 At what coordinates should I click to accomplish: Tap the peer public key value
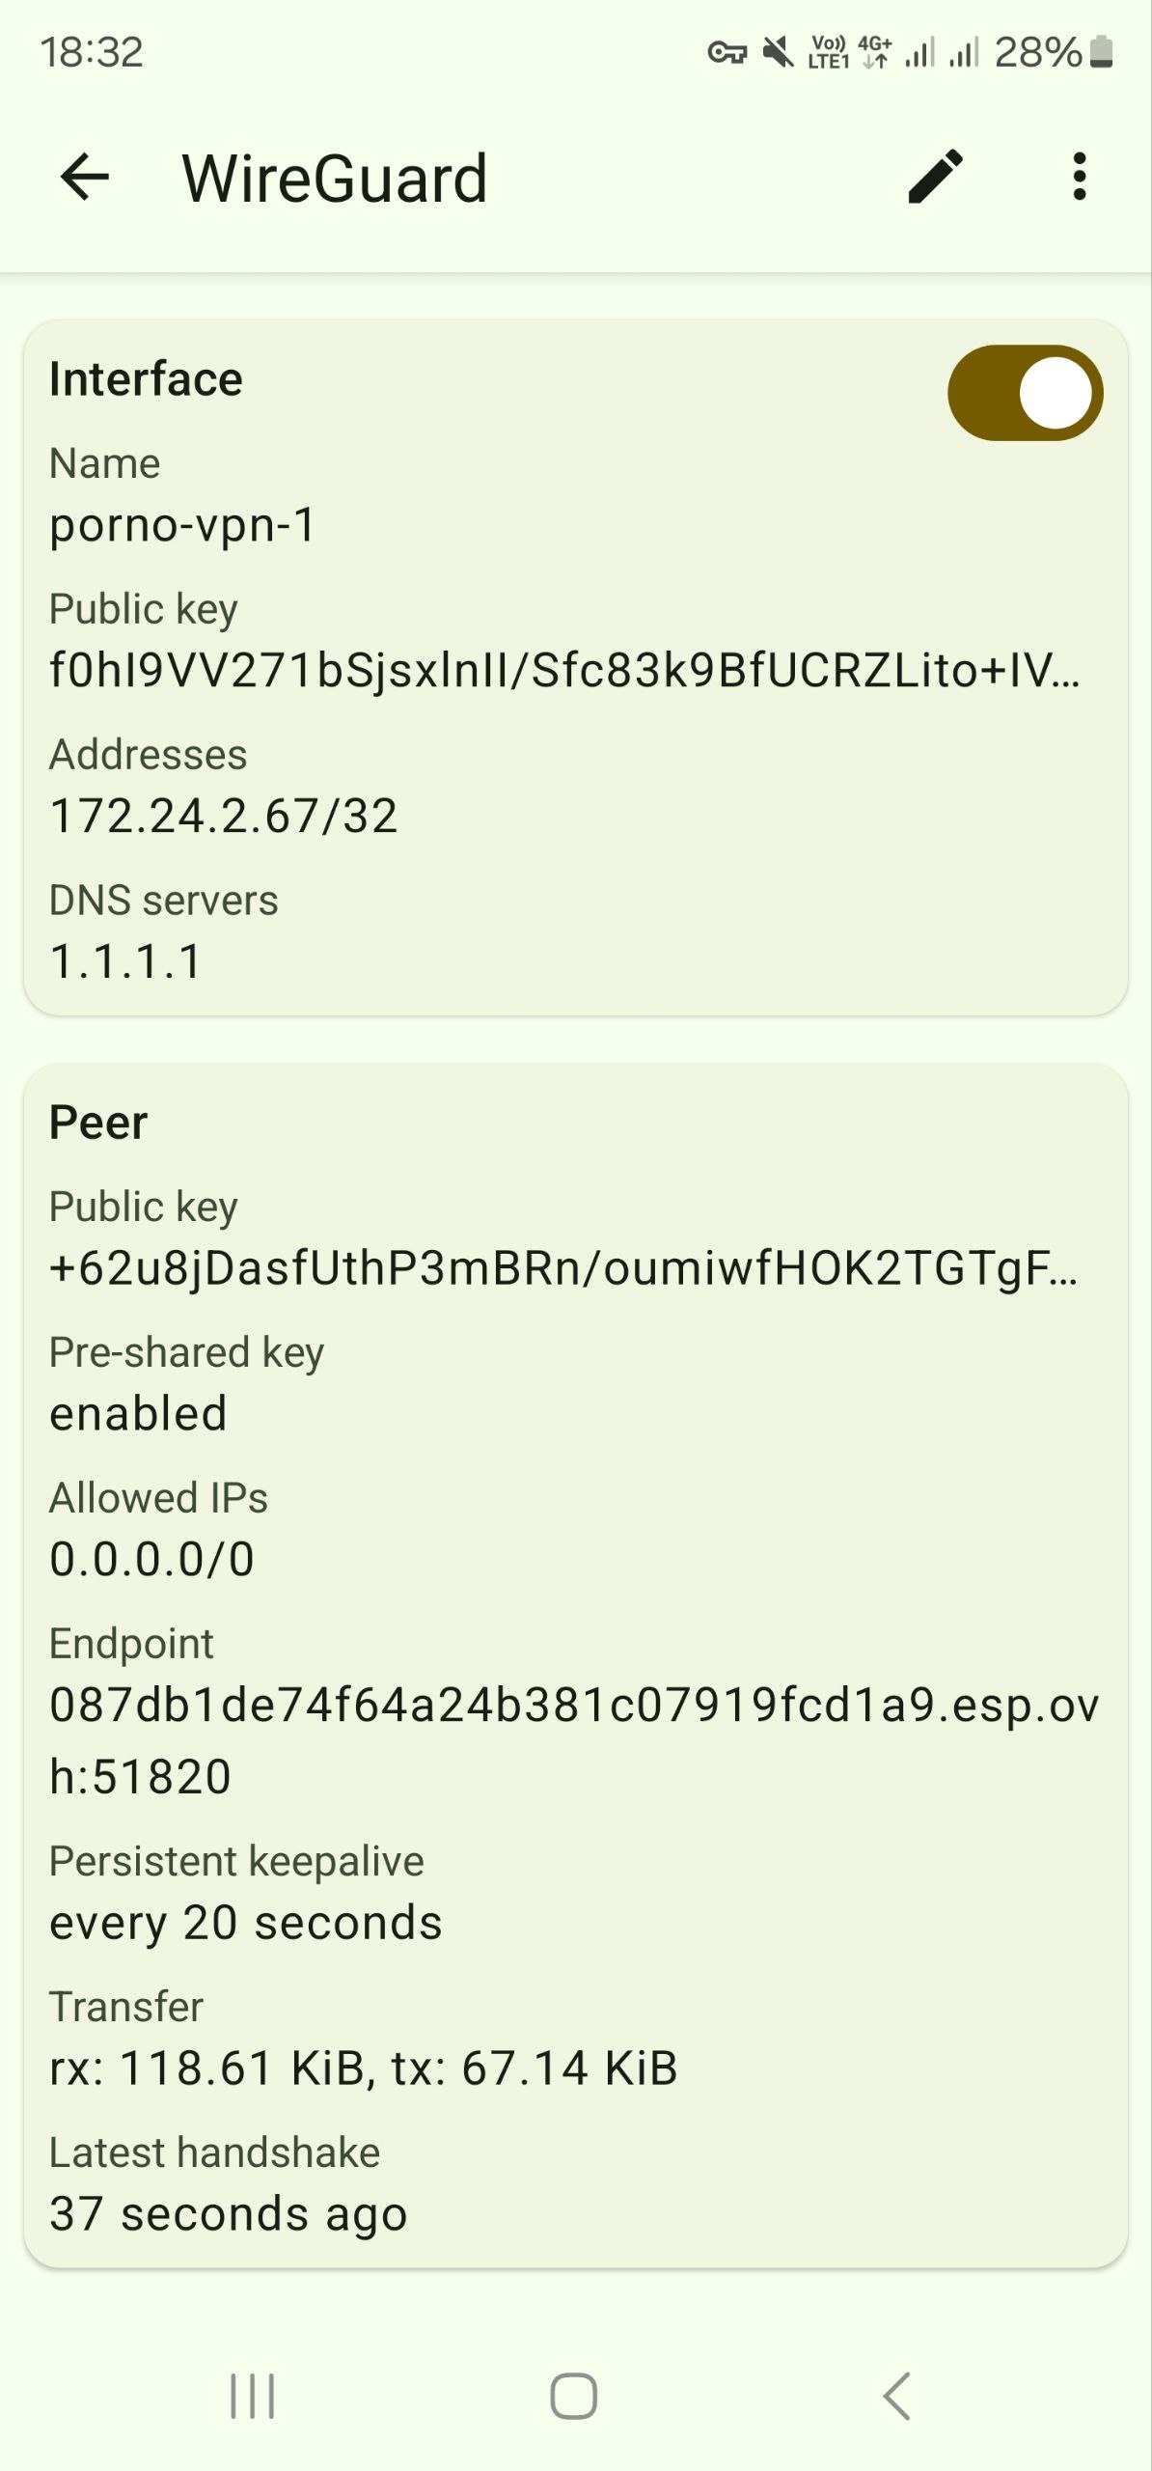pyautogui.click(x=564, y=1268)
